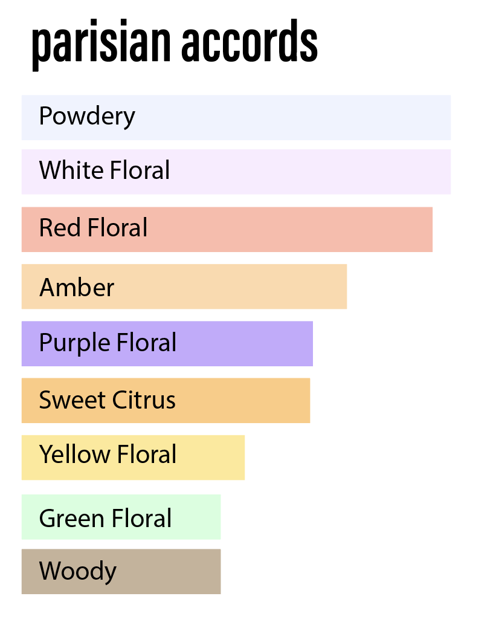This screenshot has height=625, width=493.
Task: Select the pale blue Powdery bar
Action: (x=290, y=117)
